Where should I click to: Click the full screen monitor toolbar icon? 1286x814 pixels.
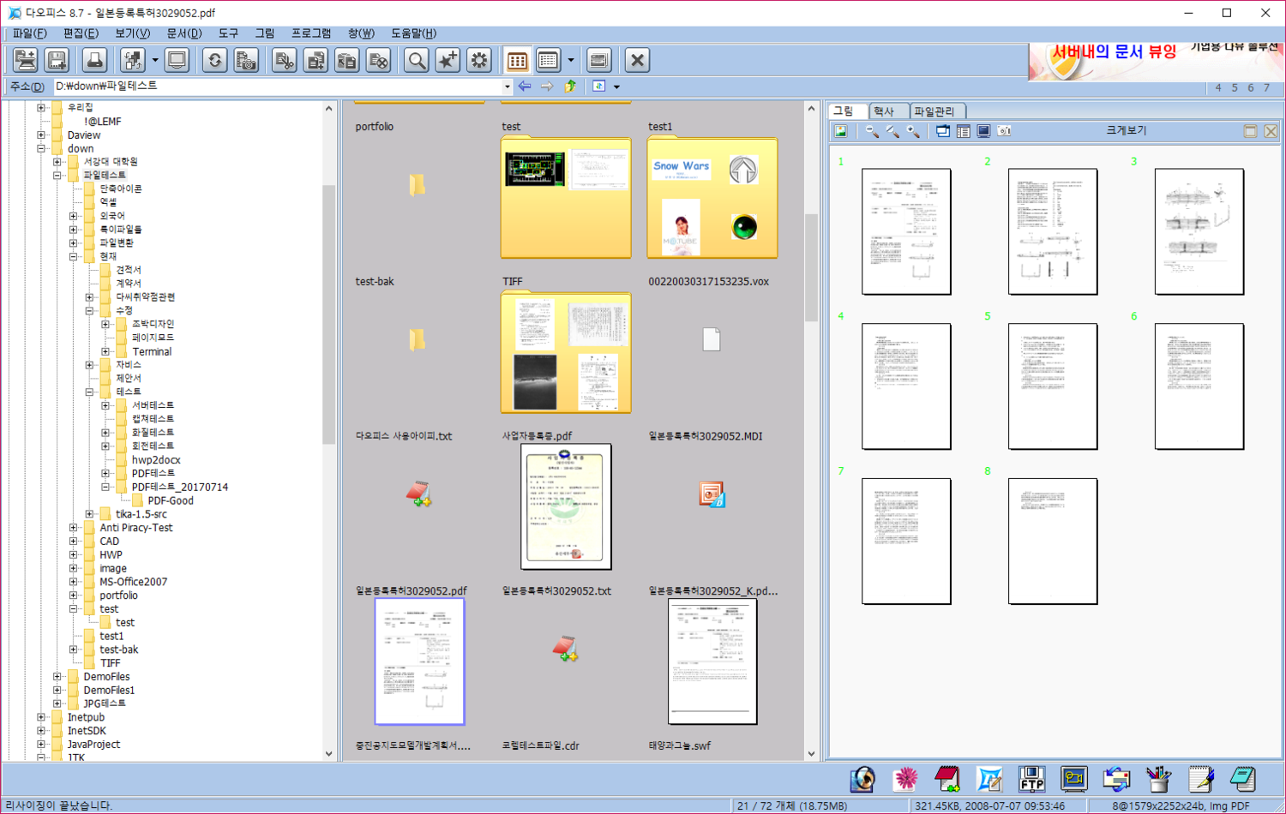point(177,60)
